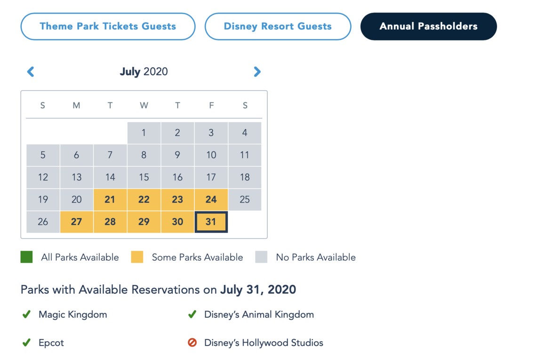The width and height of the screenshot is (560, 361).
Task: Click yellow Some Parks Available swatch
Action: coord(137,257)
